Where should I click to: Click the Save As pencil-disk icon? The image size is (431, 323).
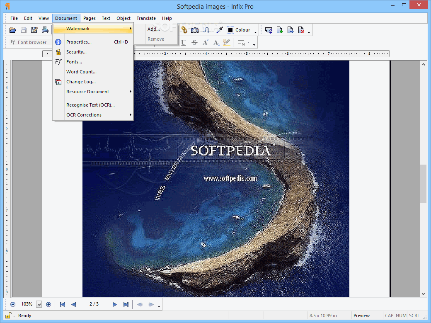click(x=34, y=30)
